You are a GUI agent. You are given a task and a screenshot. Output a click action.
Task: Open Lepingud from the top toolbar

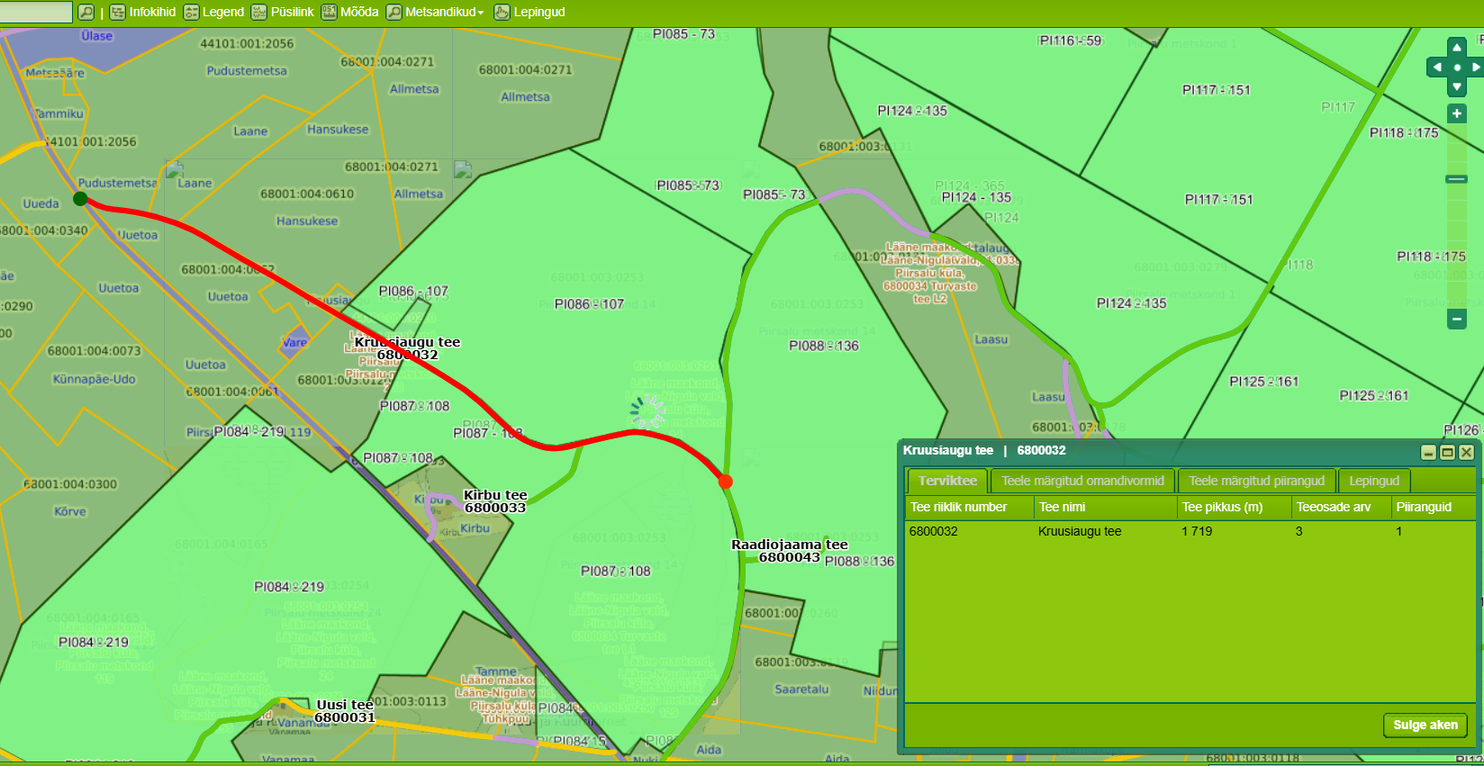click(529, 12)
